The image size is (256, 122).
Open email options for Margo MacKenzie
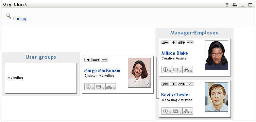click(100, 87)
